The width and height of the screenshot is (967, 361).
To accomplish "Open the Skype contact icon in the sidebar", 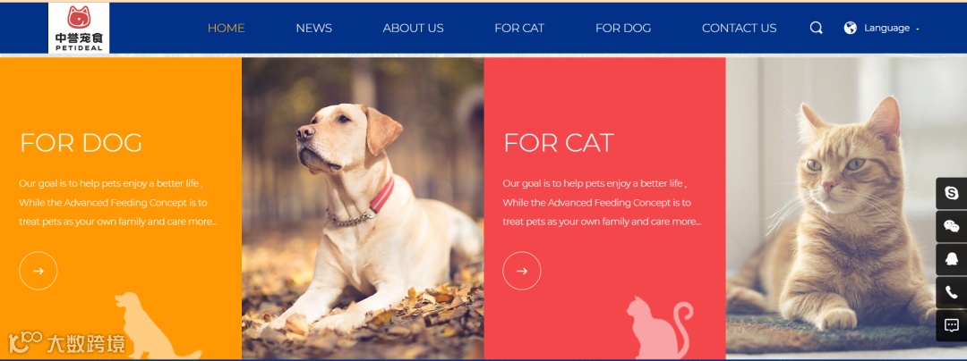I will click(x=951, y=194).
